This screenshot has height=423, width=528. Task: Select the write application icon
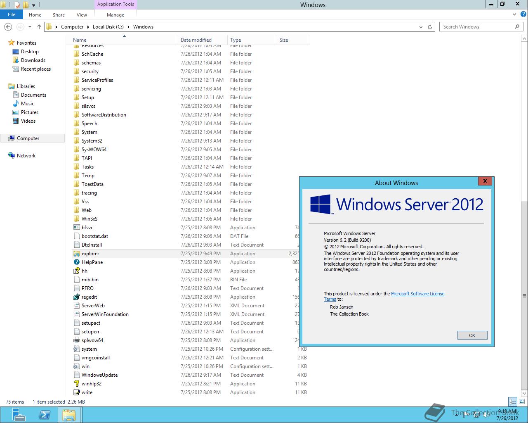point(76,392)
